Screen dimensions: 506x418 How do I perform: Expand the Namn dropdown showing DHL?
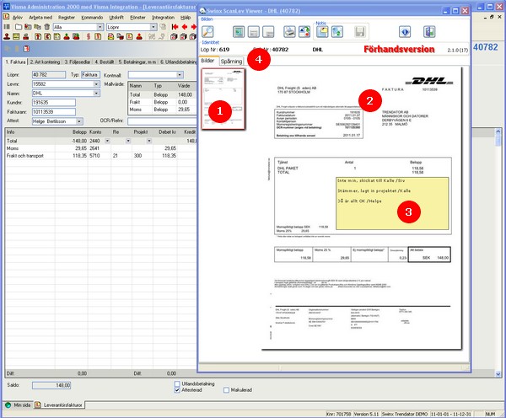96,94
